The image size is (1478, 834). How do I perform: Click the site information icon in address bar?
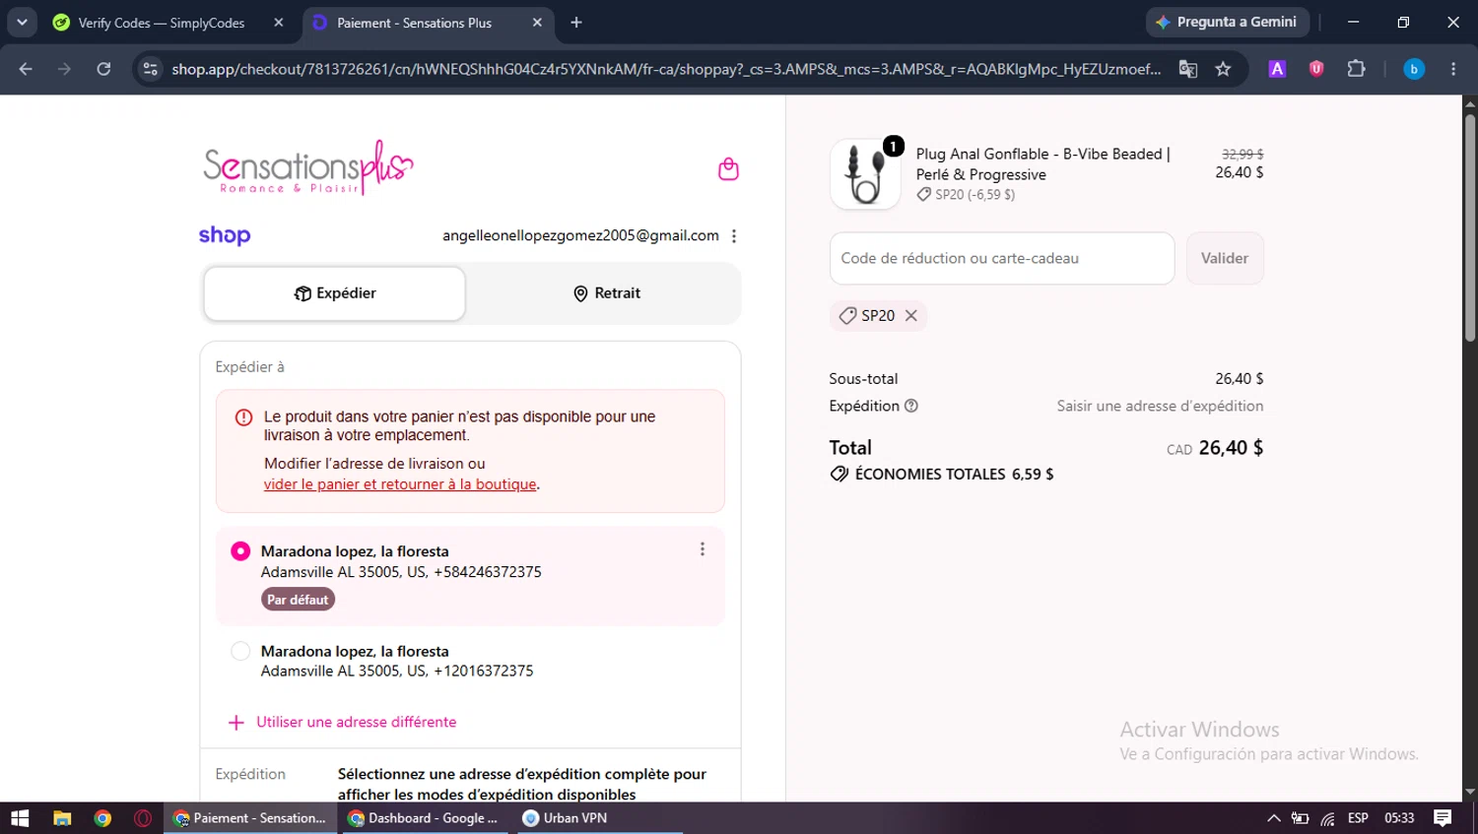point(150,69)
